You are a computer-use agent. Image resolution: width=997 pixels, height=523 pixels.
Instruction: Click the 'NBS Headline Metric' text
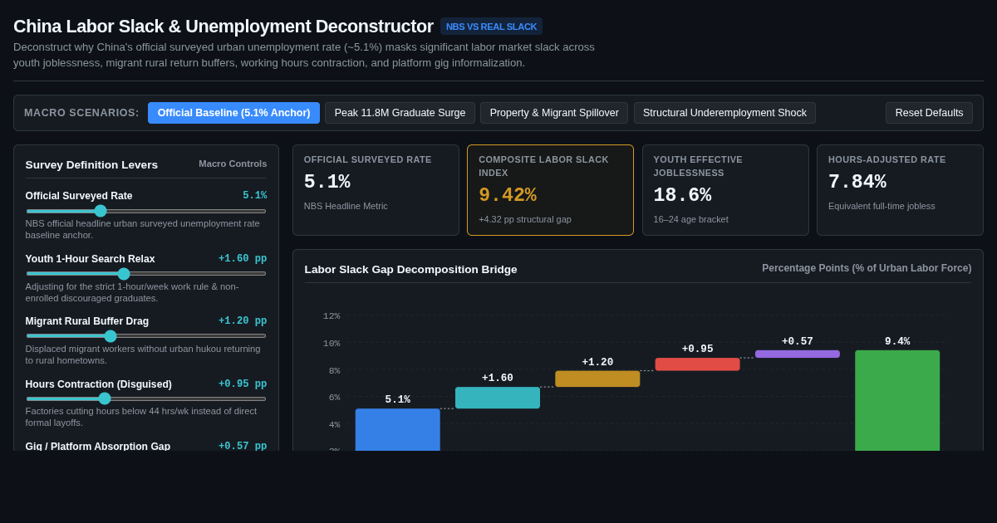(x=346, y=206)
